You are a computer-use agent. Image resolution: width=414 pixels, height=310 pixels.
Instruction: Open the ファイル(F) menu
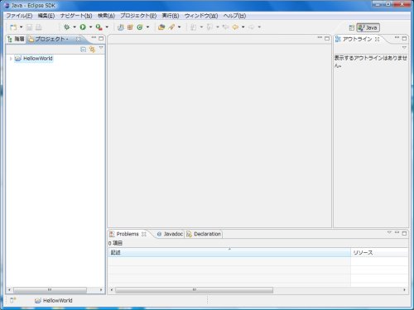tap(19, 16)
